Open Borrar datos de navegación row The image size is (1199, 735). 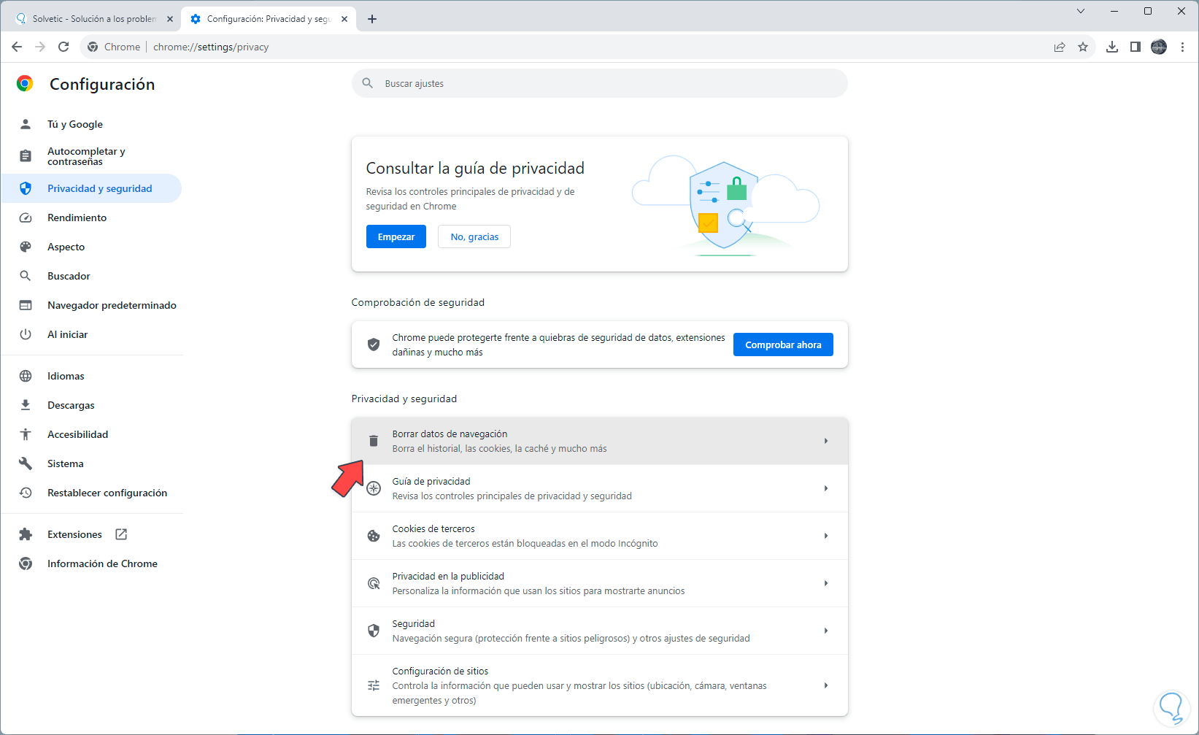point(600,441)
